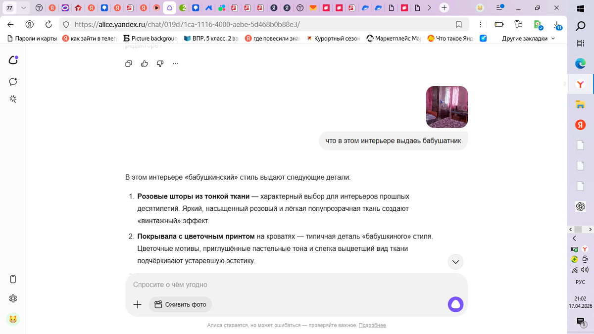Screen dimensions: 594x334
Task: Click the address bar URL
Action: (x=187, y=24)
